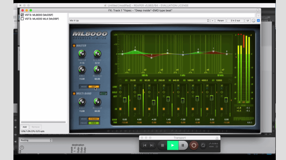
Task: Toggle band 5 IN button
Action: 178,109
